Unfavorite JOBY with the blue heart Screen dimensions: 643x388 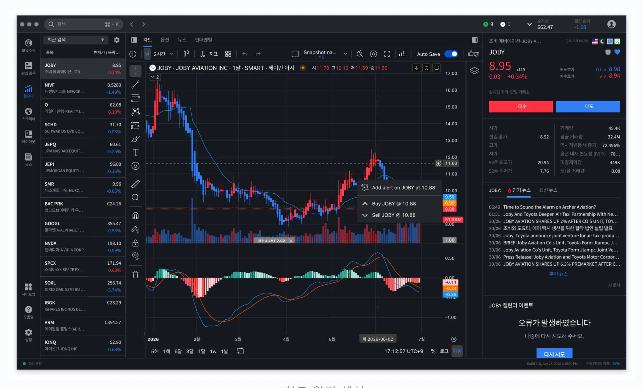[x=617, y=52]
